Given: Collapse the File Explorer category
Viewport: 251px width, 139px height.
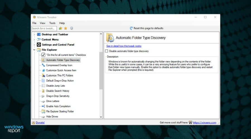Looking at the screenshot, I should pyautogui.click(x=34, y=50).
